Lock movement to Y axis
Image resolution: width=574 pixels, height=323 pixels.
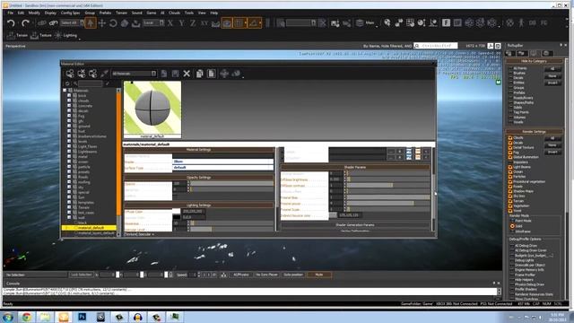[181, 23]
